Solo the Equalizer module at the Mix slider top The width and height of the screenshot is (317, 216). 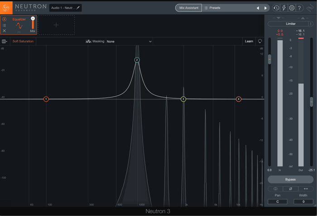(x=33, y=19)
